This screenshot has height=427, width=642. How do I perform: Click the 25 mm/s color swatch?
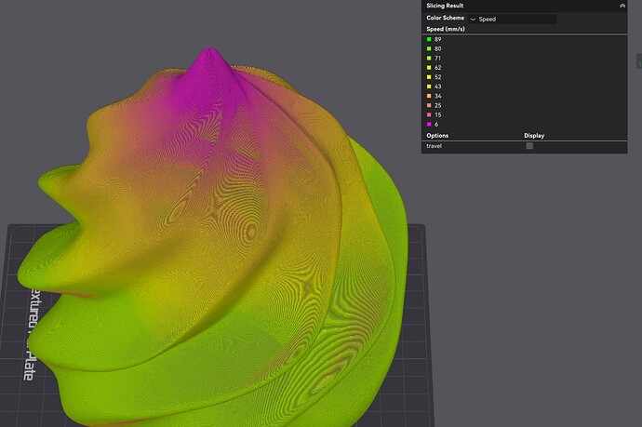[429, 105]
